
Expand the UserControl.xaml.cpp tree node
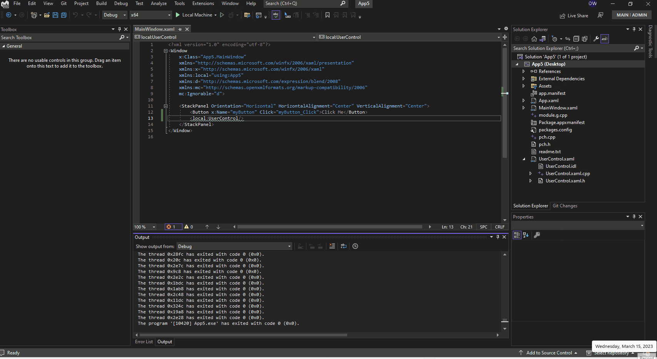[530, 173]
